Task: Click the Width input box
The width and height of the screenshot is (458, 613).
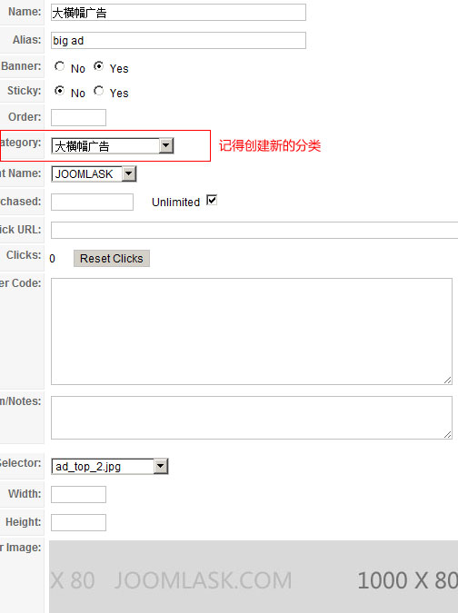Action: pos(78,495)
